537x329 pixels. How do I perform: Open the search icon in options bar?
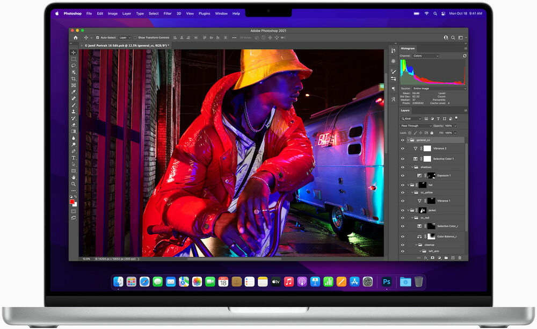[x=453, y=38]
